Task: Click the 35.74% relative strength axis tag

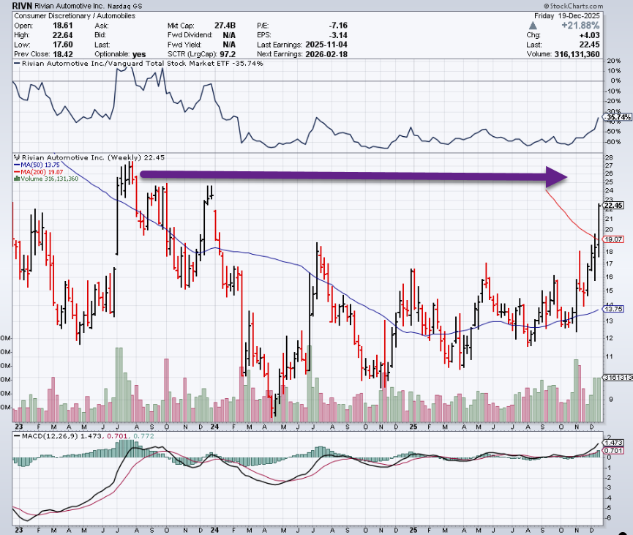Action: point(615,117)
